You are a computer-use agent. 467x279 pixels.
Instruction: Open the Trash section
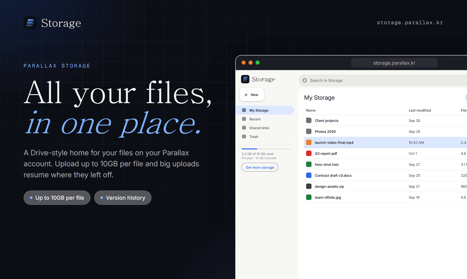tap(265, 137)
